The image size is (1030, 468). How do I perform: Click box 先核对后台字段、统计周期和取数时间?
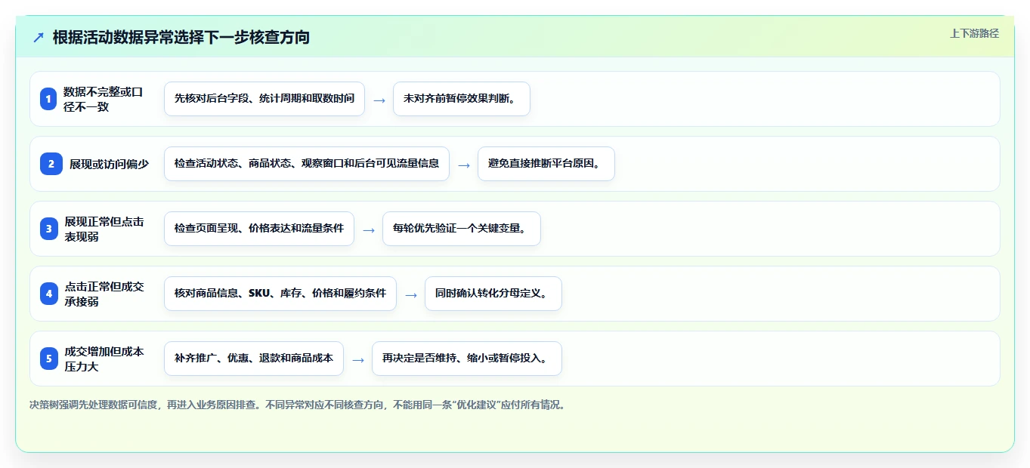[264, 99]
